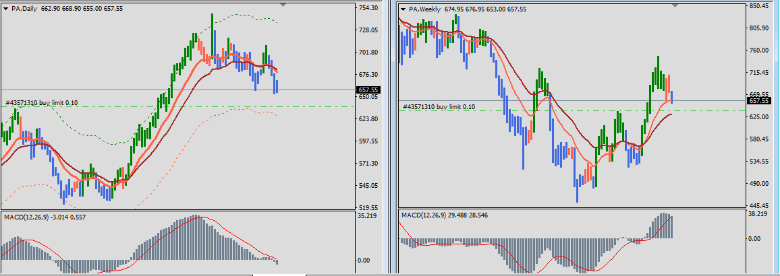Click the 623.80 price level on Daily axis
This screenshot has height=276, width=780.
point(368,119)
